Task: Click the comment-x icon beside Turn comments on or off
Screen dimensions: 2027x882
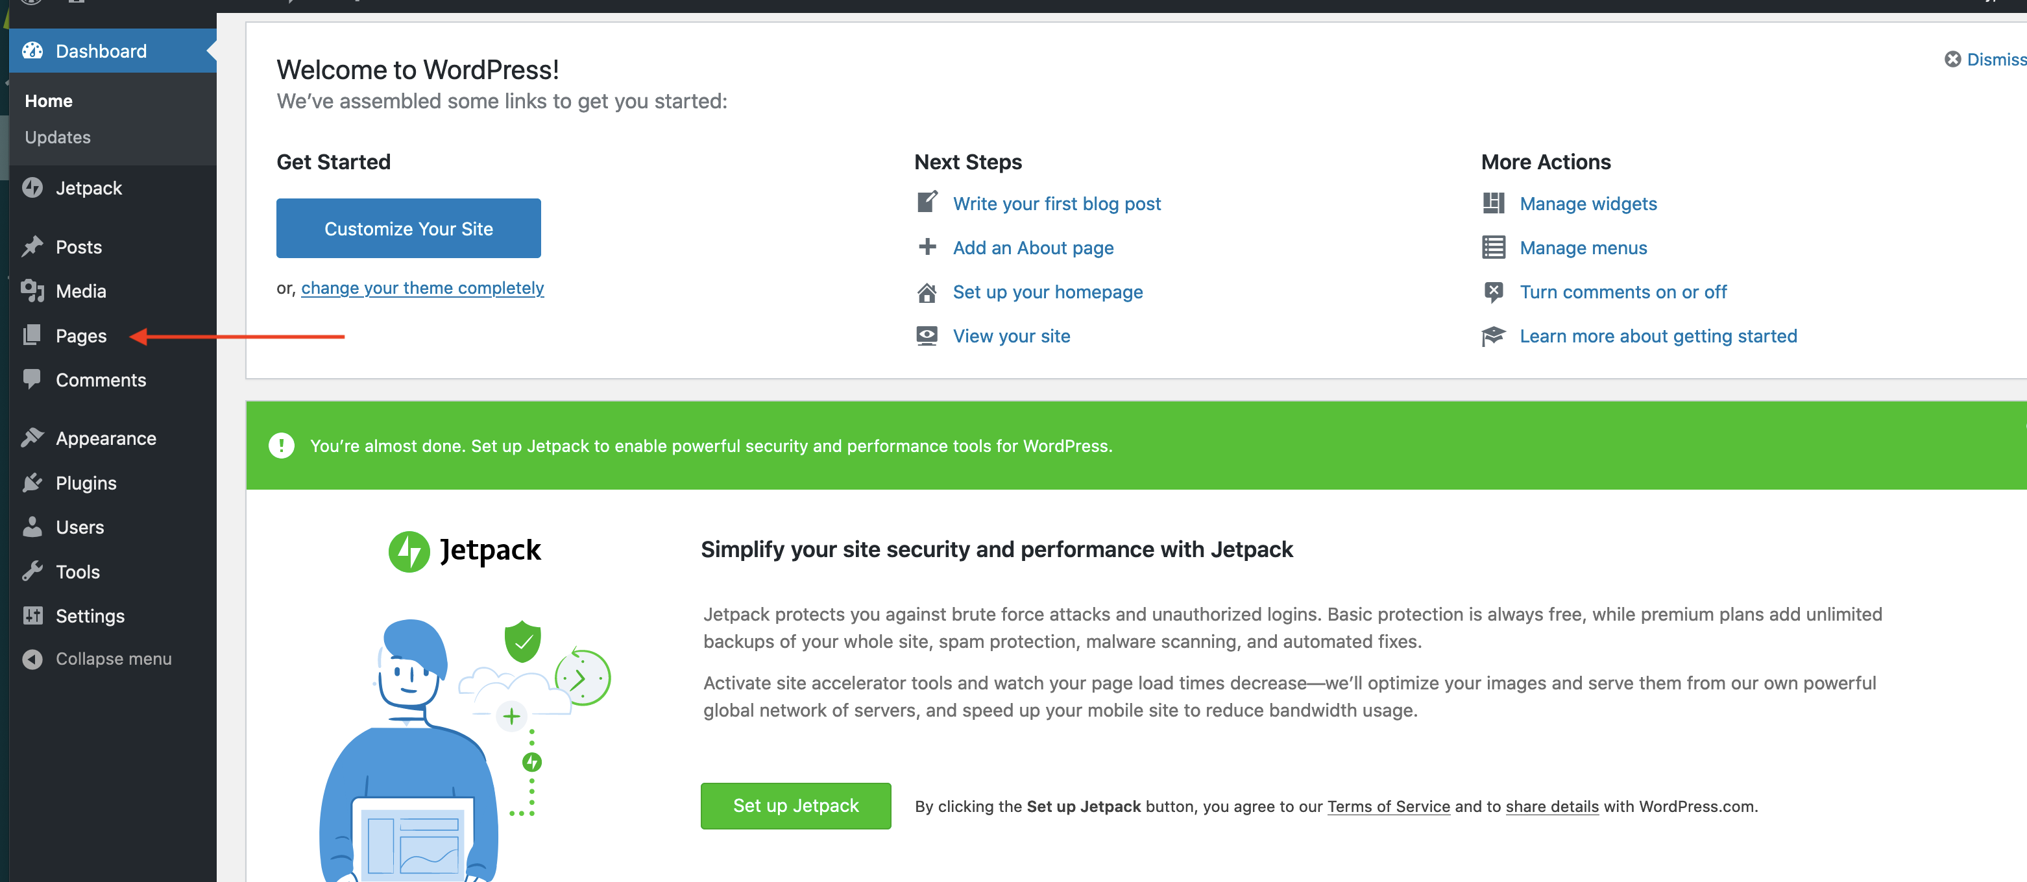Action: (x=1494, y=292)
